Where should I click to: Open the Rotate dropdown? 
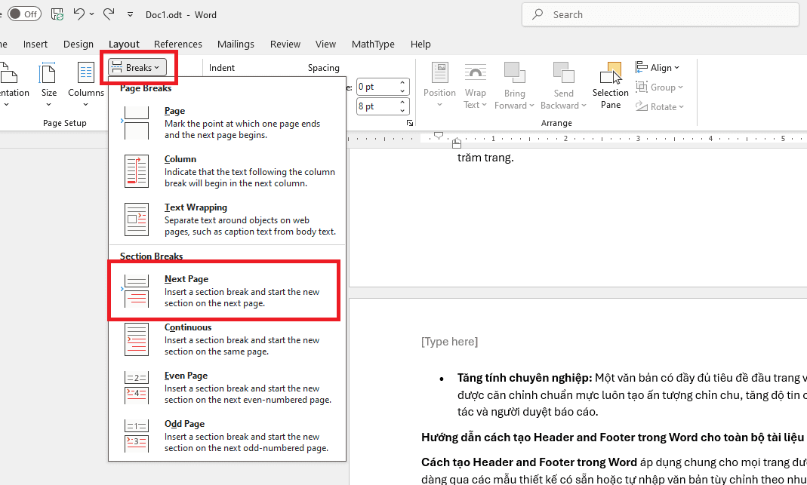660,106
